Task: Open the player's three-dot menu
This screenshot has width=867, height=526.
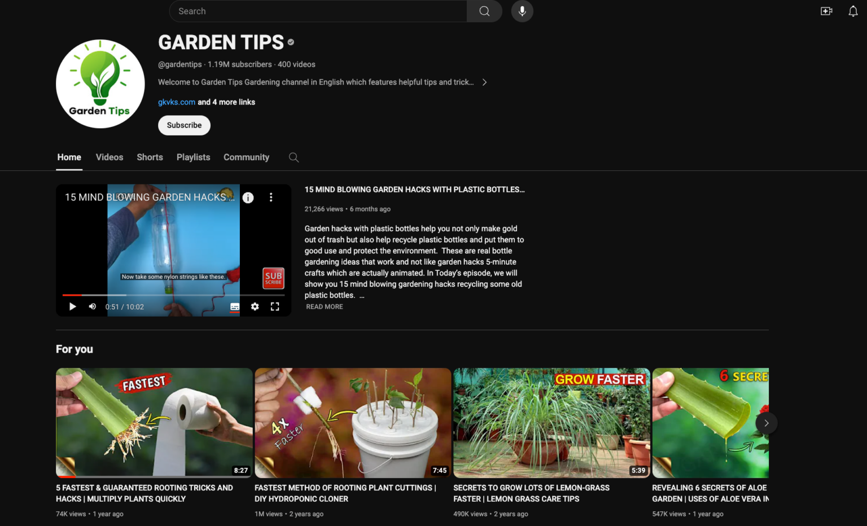Action: [271, 198]
